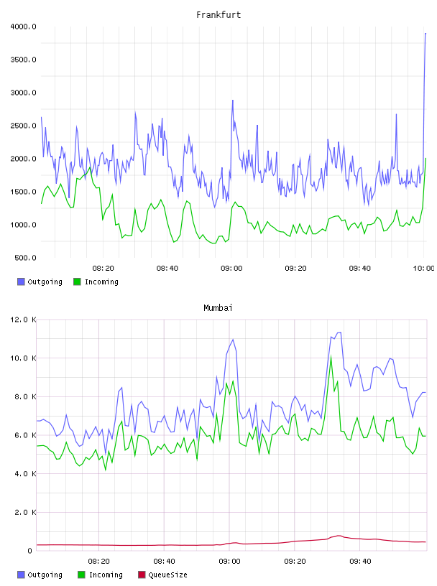The width and height of the screenshot is (437, 586).
Task: Click the Mumbai outgoing peak at 09:00
Action: (233, 340)
